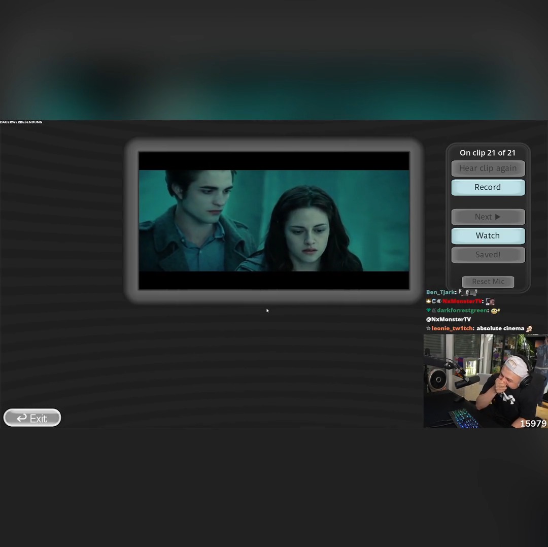Click the Saved! button
Screen dimensions: 548x547
pos(488,255)
